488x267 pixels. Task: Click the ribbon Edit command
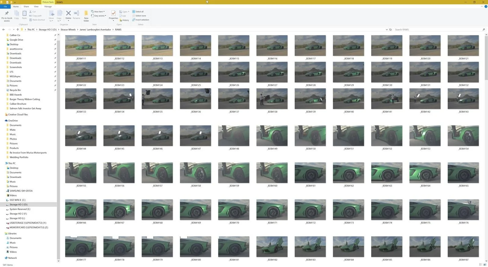tap(123, 16)
